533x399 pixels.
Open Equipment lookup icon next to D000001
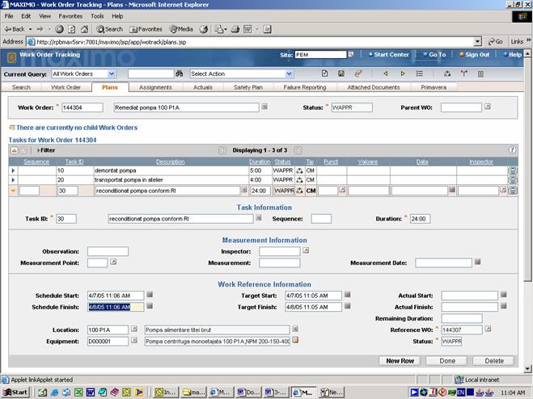(x=134, y=340)
